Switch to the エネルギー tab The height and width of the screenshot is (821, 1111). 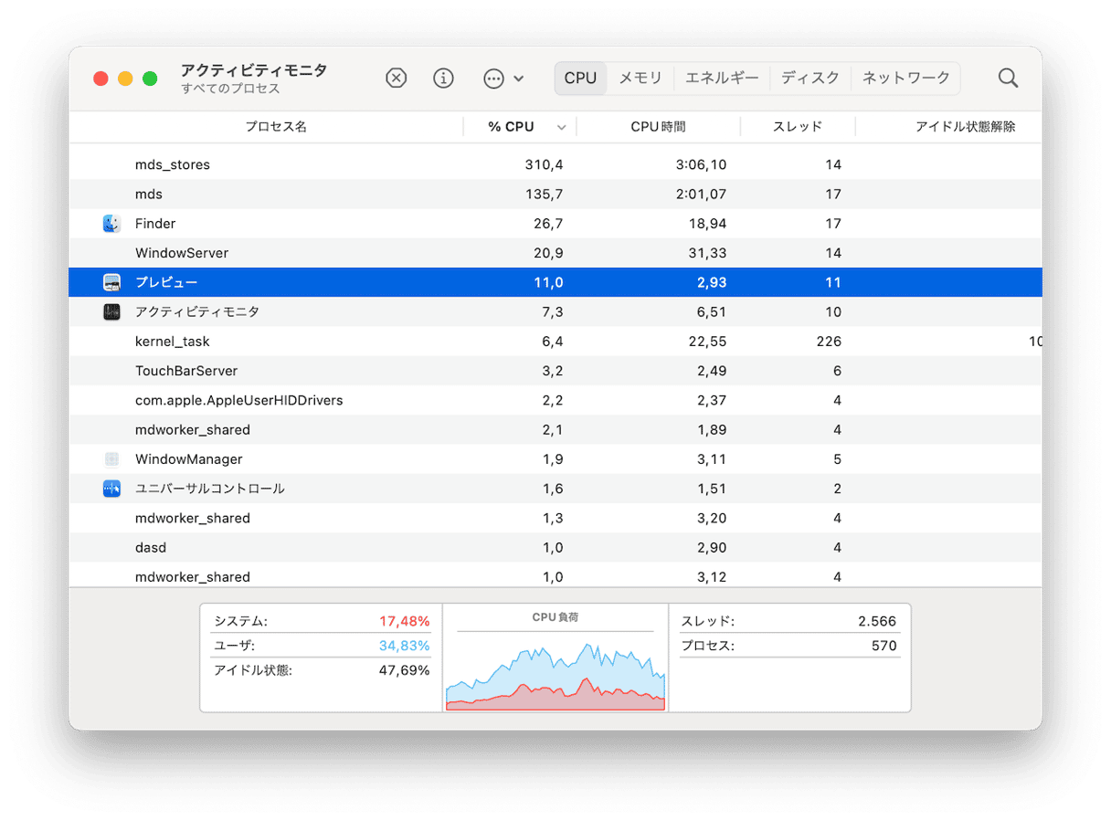pyautogui.click(x=722, y=79)
